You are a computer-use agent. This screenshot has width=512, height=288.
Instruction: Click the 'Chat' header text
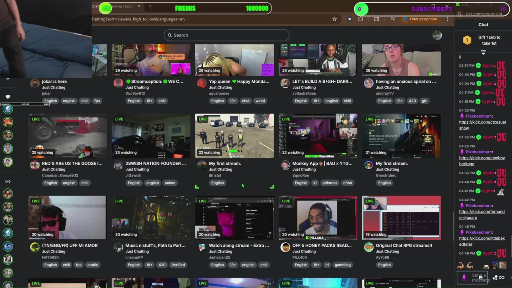(483, 25)
